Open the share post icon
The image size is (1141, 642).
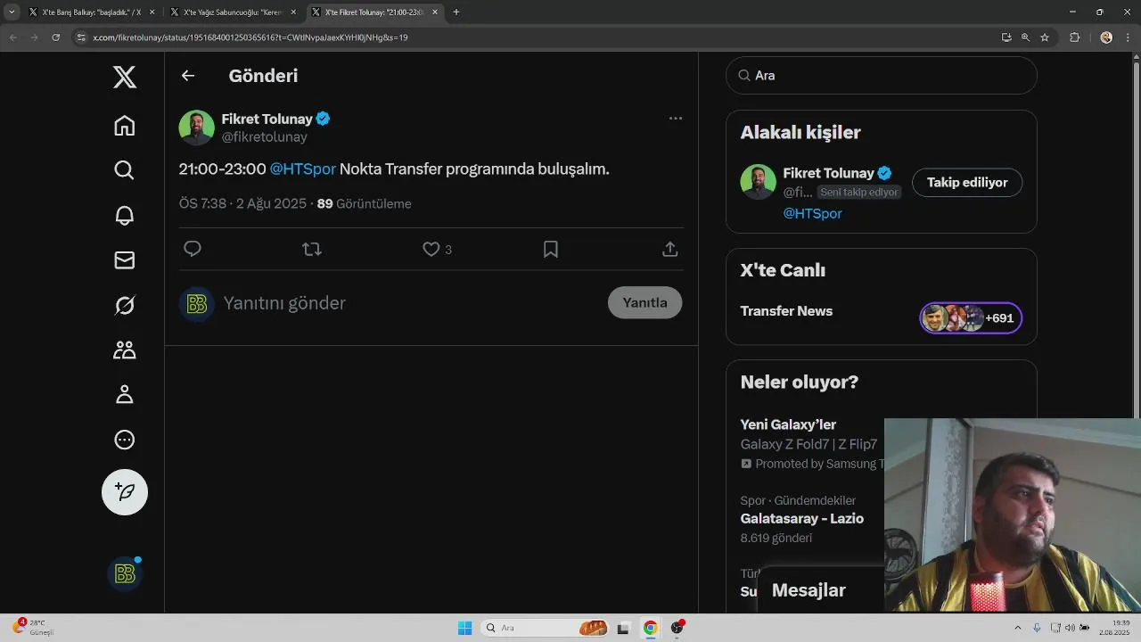pos(670,250)
